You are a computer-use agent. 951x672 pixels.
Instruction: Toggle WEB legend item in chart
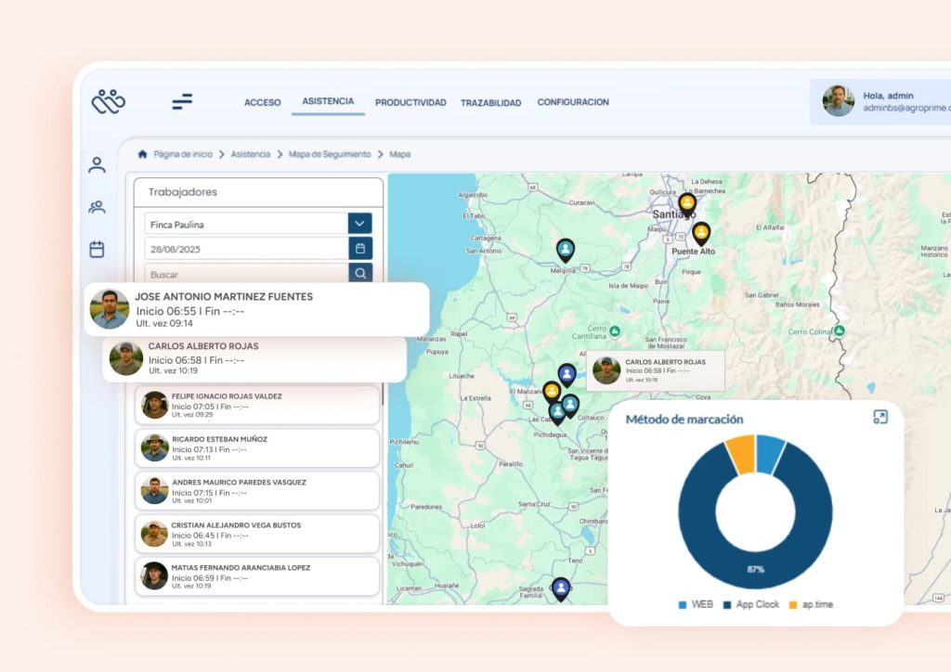click(x=695, y=604)
